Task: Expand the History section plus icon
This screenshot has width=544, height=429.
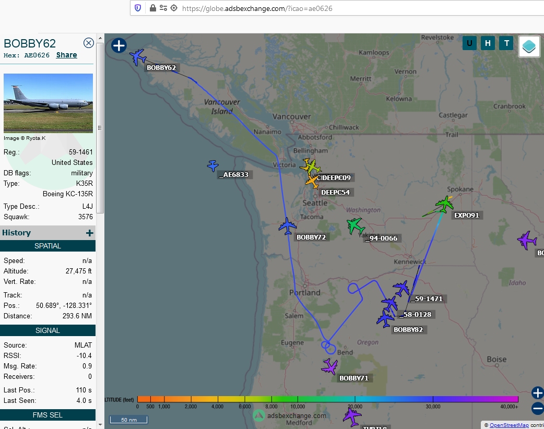Action: click(x=89, y=233)
